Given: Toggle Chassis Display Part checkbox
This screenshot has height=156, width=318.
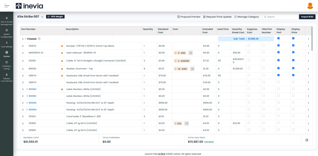Looking at the screenshot, I should point(279,38).
